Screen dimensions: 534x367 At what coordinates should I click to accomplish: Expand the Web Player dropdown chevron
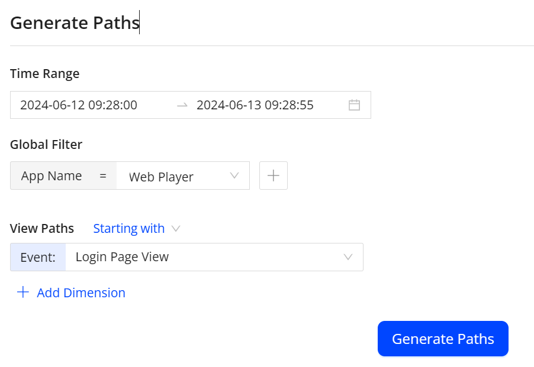(234, 176)
